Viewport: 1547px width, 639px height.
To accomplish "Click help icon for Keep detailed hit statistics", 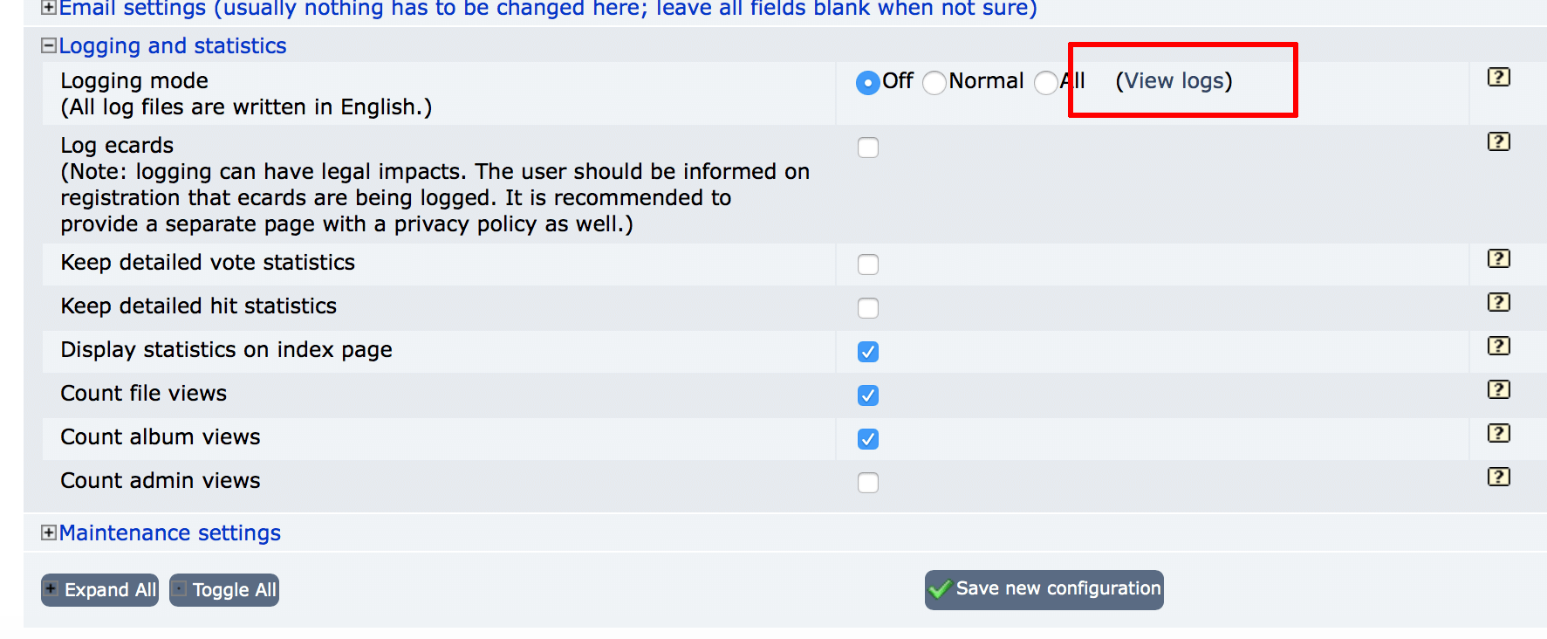I will [x=1498, y=302].
